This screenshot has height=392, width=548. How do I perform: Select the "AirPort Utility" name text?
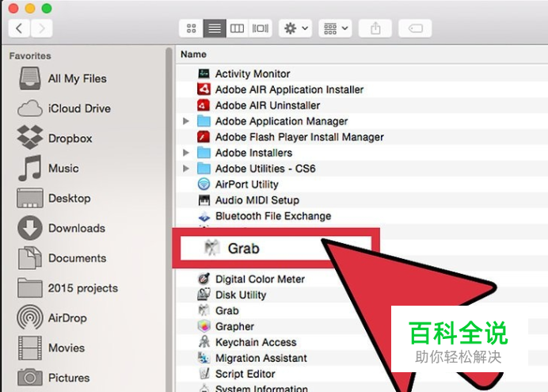pyautogui.click(x=247, y=184)
